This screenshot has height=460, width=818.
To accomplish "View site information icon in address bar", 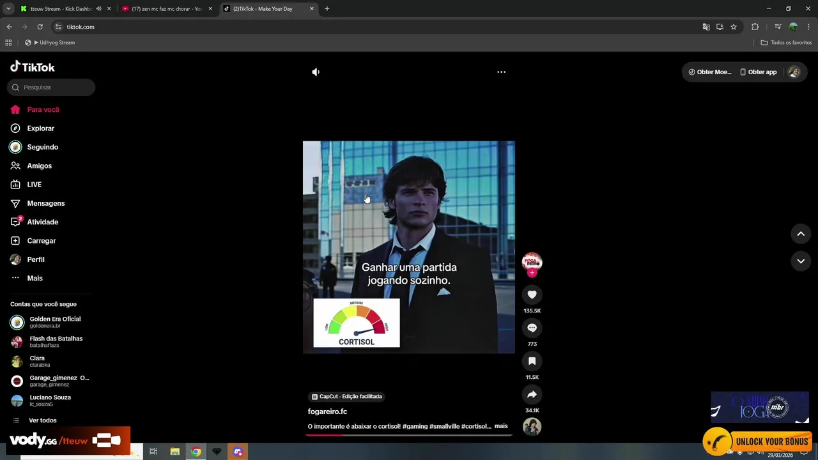I will click(x=58, y=27).
